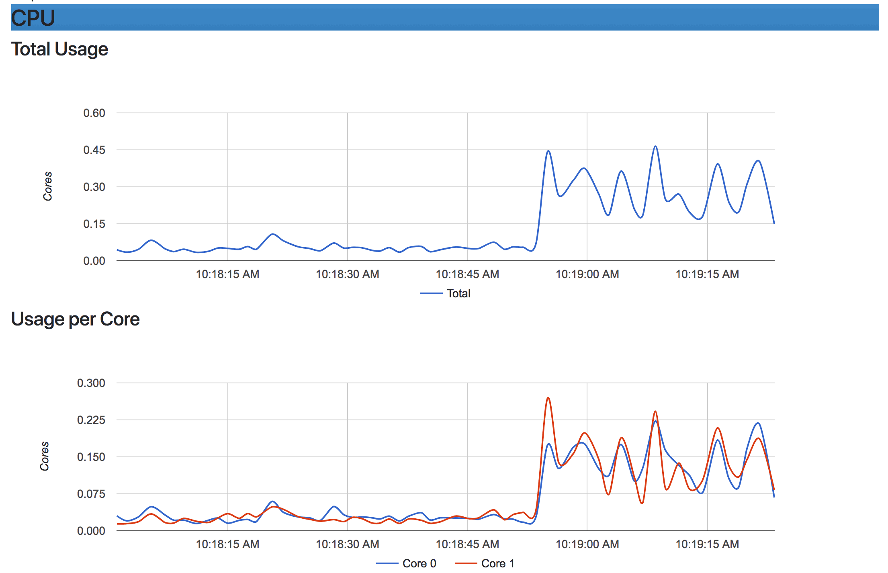The image size is (888, 573).
Task: Click 10:18:15 AM label on Total Usage chart
Action: pyautogui.click(x=227, y=274)
